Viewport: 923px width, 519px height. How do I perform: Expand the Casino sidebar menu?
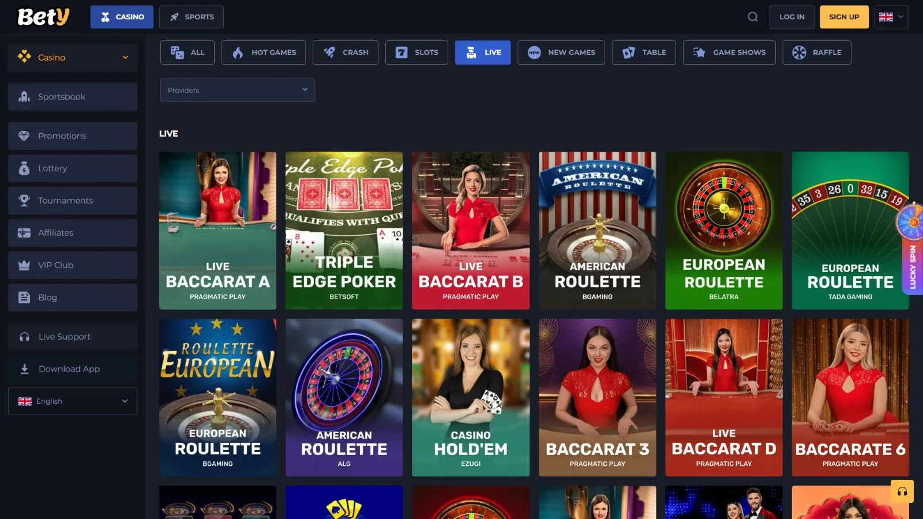[x=73, y=58]
